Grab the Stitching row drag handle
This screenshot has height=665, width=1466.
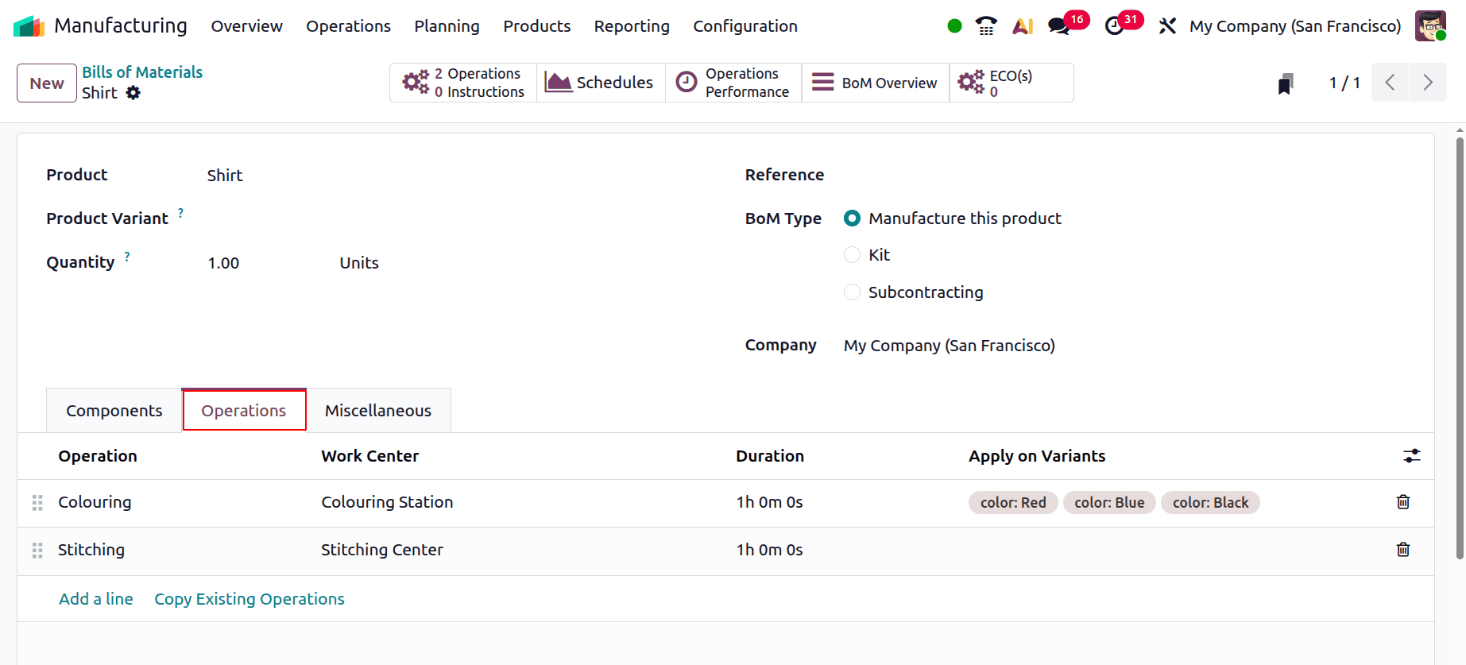click(x=37, y=551)
